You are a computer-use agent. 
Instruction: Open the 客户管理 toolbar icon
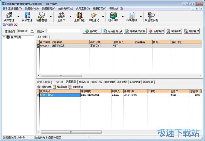tap(9, 17)
